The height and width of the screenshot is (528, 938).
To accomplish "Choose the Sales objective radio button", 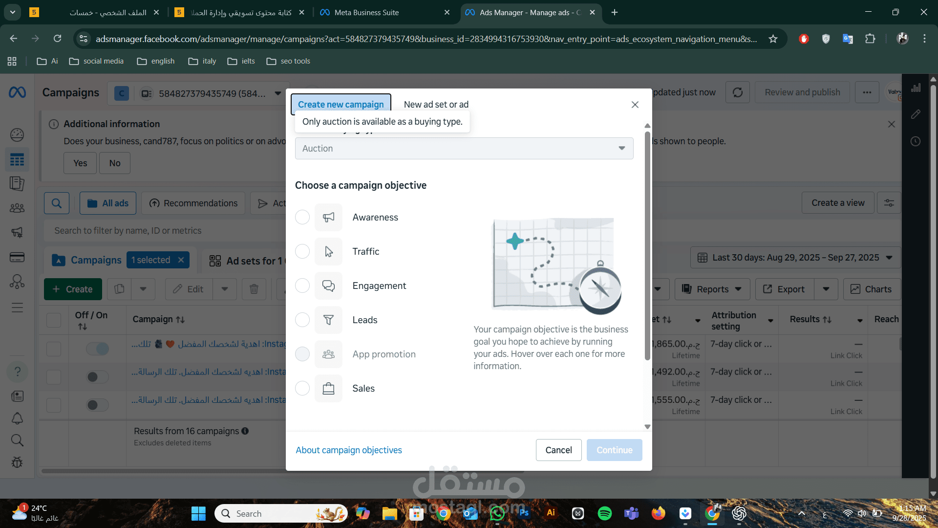I will (x=302, y=388).
